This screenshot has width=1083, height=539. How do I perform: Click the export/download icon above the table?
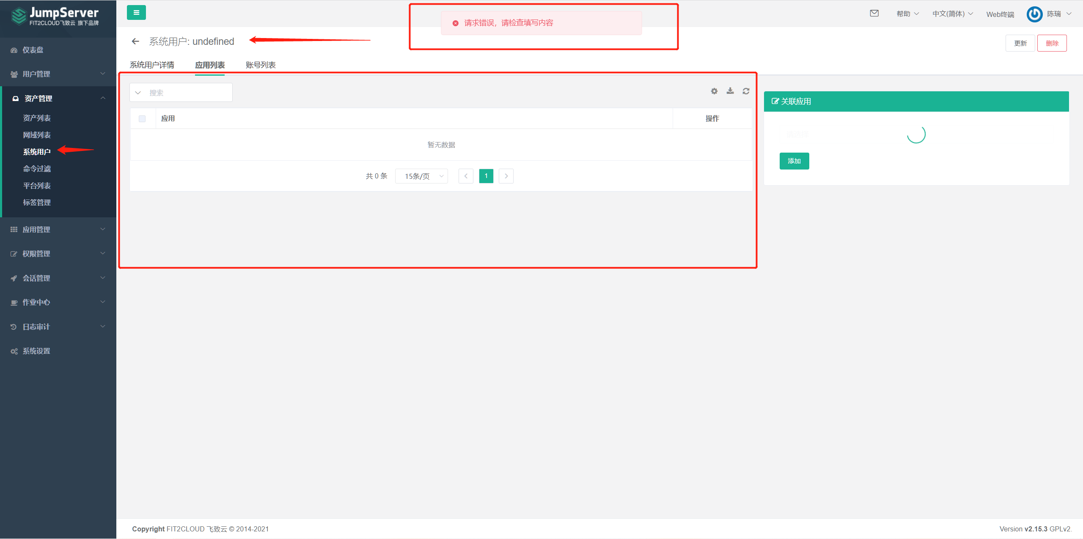pyautogui.click(x=730, y=91)
